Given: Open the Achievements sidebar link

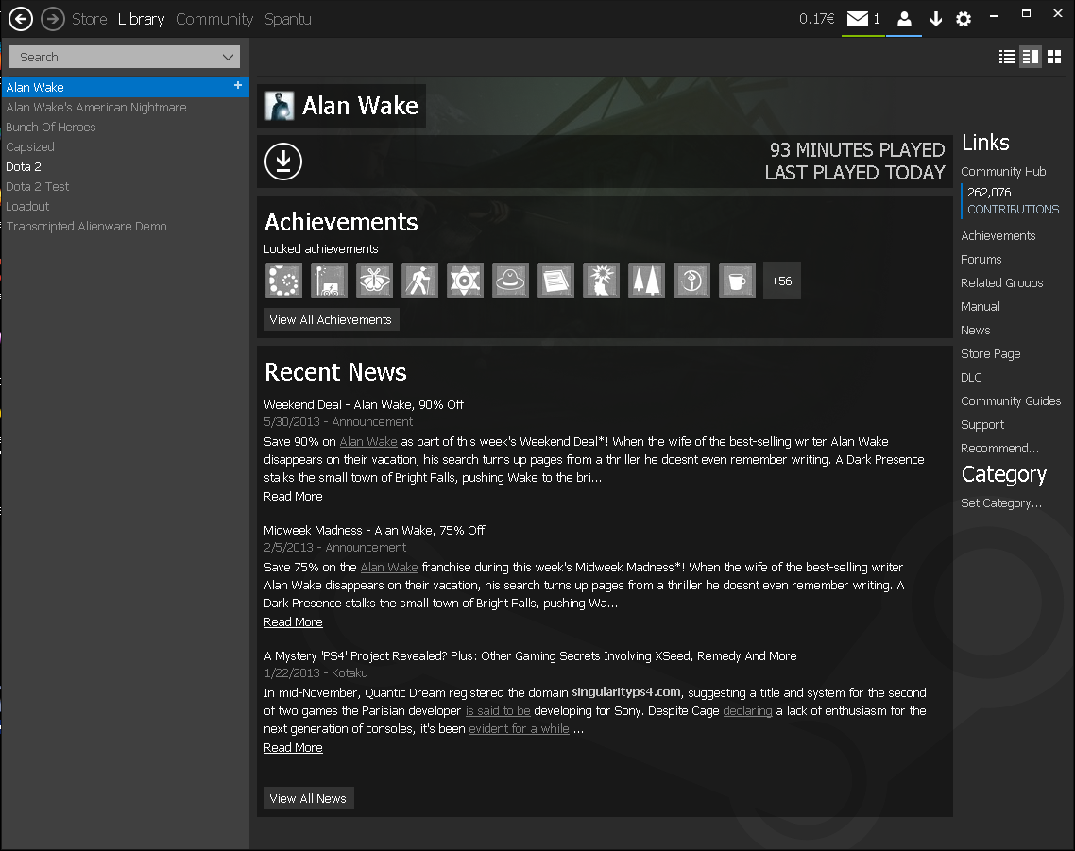Looking at the screenshot, I should click(x=998, y=236).
